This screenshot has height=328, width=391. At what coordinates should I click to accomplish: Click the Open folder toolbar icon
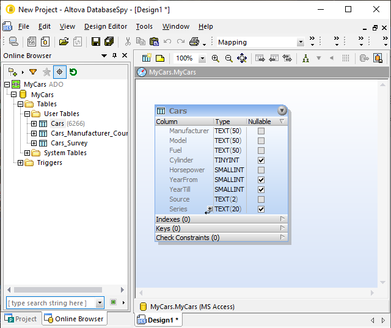tap(64, 42)
